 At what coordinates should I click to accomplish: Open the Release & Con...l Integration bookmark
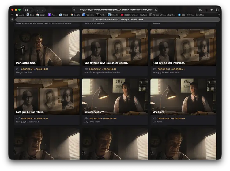click(x=162, y=15)
